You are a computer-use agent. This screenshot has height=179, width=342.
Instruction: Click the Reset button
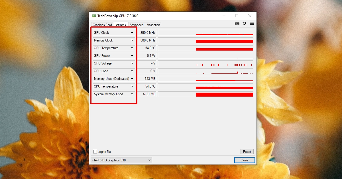247,152
